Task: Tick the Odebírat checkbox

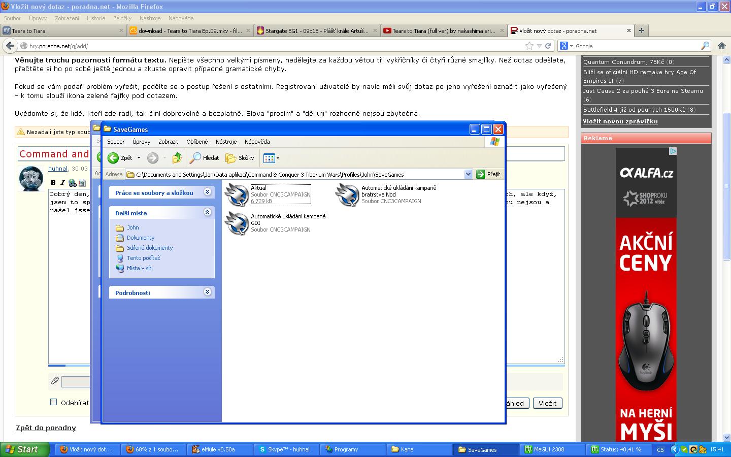Action: click(54, 402)
